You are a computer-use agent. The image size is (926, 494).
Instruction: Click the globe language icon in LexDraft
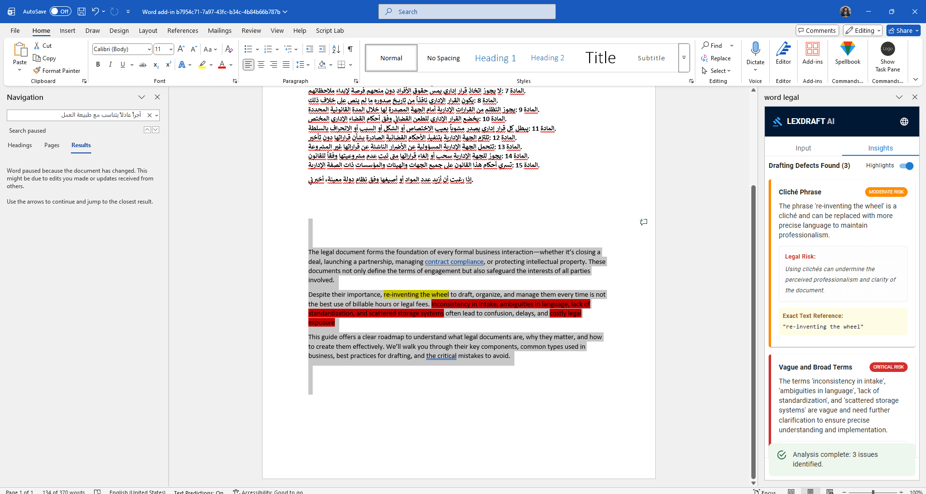tap(904, 122)
